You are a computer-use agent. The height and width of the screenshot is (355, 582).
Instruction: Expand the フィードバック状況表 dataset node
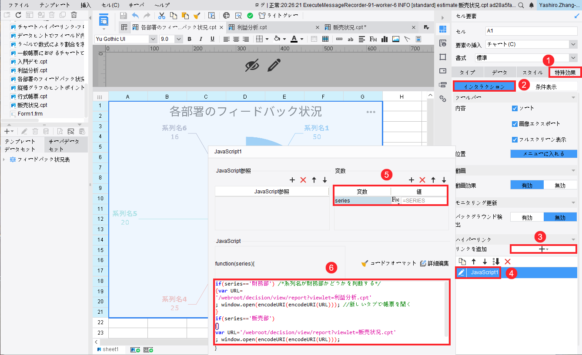[x=4, y=159]
